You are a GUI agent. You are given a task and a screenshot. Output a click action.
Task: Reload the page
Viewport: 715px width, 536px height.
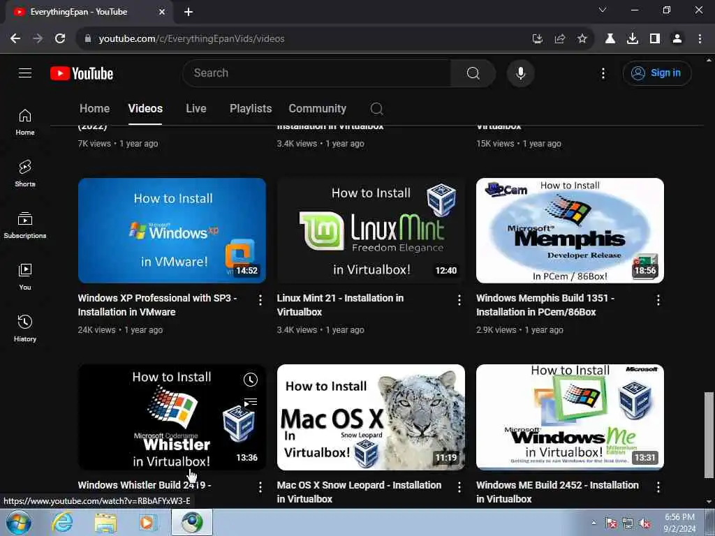coord(60,39)
